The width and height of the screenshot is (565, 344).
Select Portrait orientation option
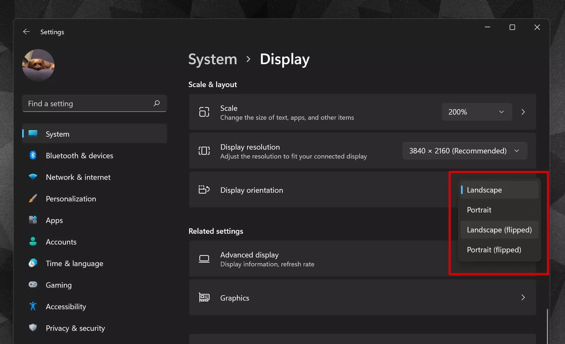point(479,210)
